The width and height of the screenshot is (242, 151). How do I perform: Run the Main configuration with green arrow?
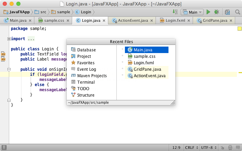(x=208, y=12)
